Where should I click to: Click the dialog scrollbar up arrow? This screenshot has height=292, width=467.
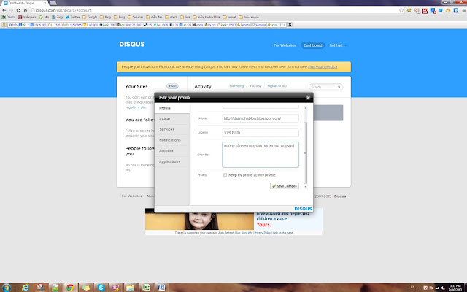click(305, 108)
